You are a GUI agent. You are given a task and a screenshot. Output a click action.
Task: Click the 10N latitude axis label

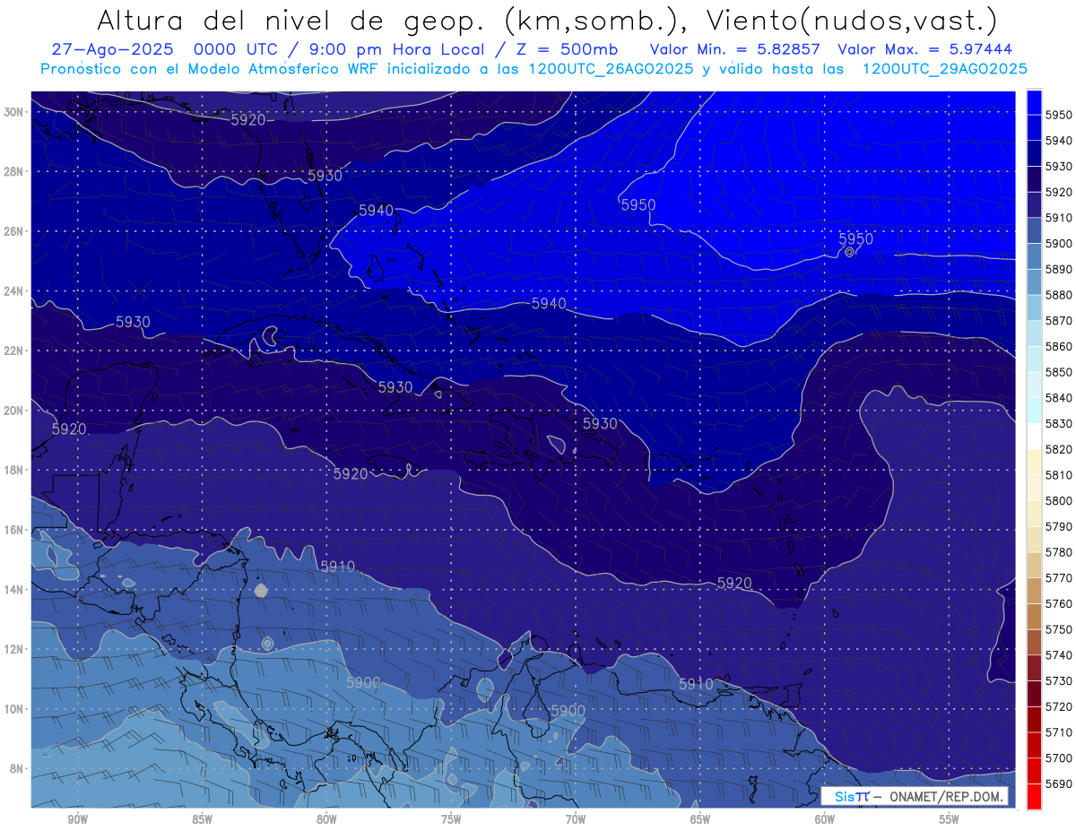(x=15, y=708)
